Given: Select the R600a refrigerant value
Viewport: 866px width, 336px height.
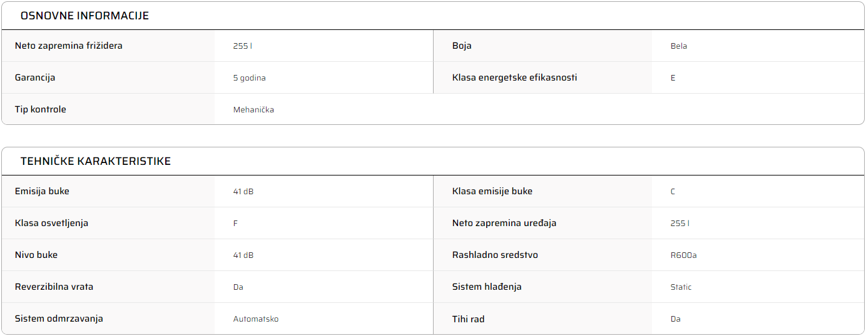Looking at the screenshot, I should tap(683, 255).
